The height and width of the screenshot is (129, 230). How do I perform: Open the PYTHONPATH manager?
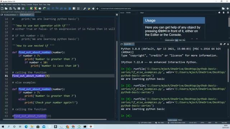pyautogui.click(x=89, y=9)
